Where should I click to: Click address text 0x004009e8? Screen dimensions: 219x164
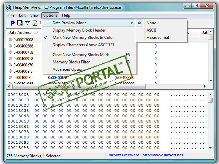tap(23, 59)
